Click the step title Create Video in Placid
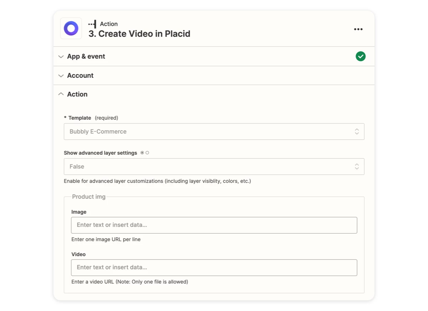428x311 pixels. pos(139,34)
